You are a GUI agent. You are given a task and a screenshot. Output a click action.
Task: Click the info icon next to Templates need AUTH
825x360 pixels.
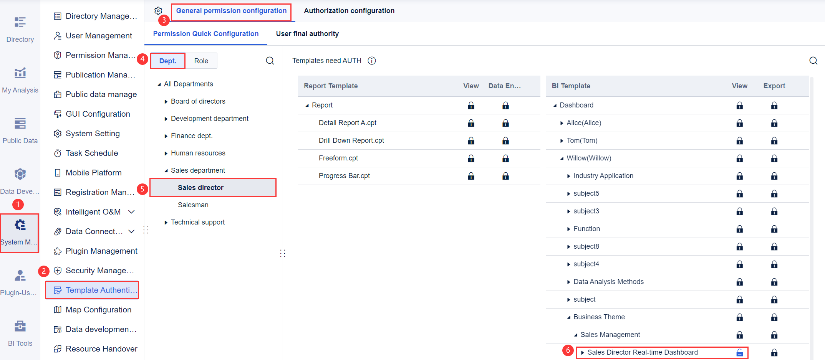371,61
